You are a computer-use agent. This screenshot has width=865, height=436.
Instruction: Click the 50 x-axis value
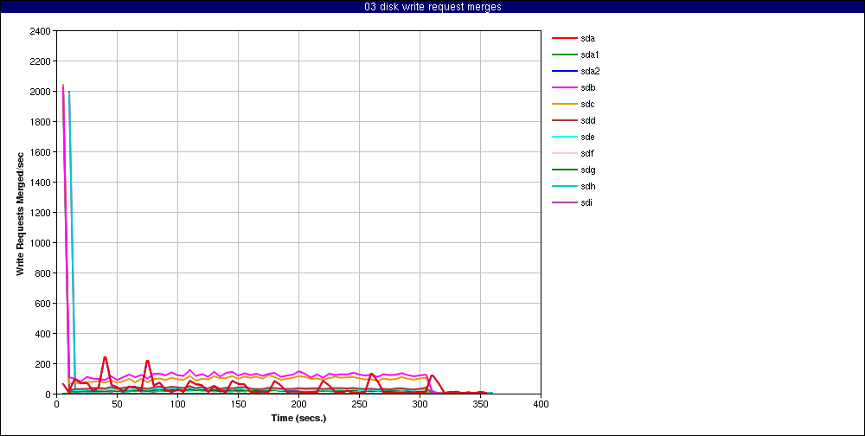pos(117,404)
